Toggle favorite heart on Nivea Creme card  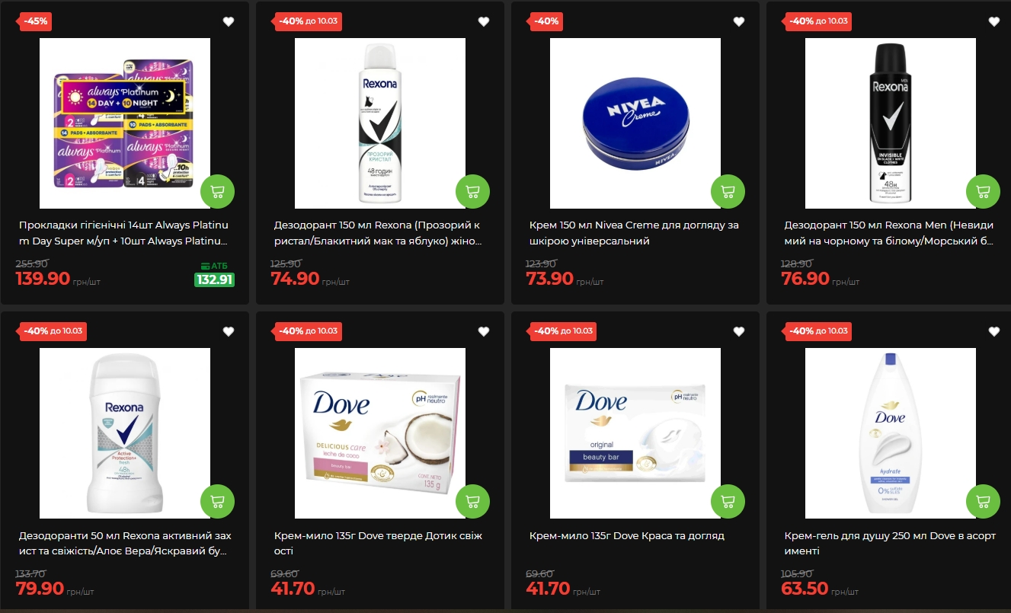[x=739, y=21]
